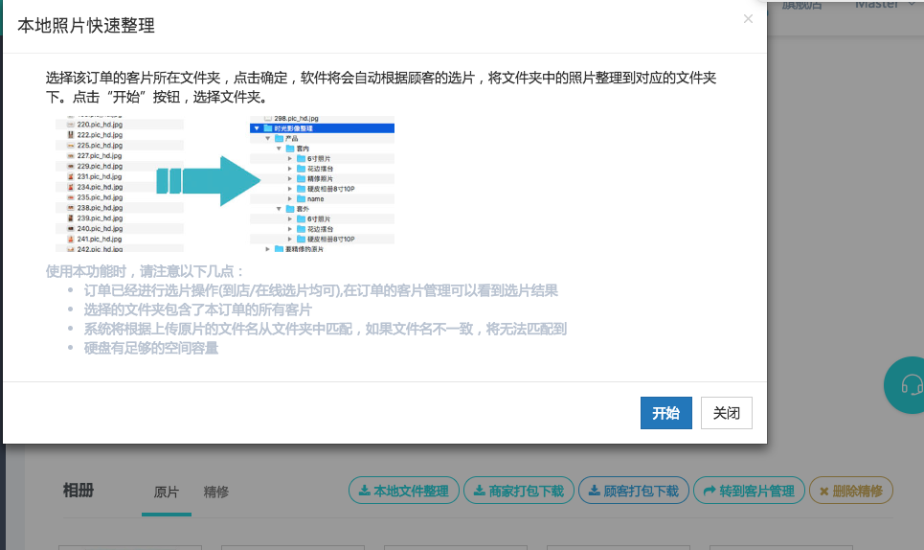Switch to the 原片 tab
This screenshot has width=924, height=550.
(167, 492)
